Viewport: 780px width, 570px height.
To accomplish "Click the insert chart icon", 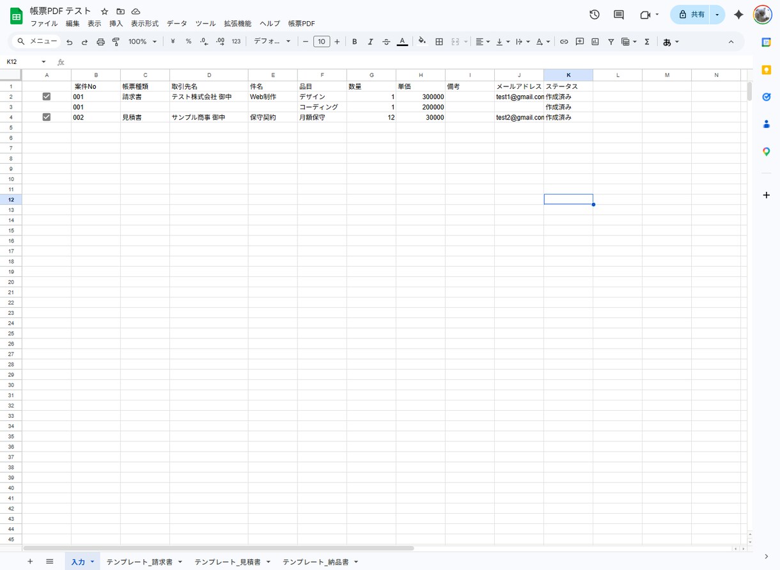I will pyautogui.click(x=595, y=42).
